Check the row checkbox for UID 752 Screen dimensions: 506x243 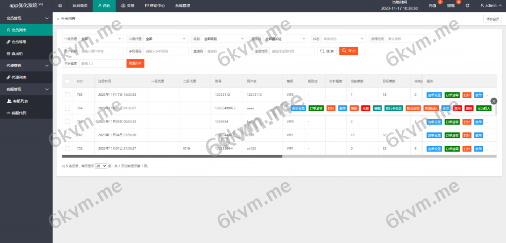[x=68, y=148]
